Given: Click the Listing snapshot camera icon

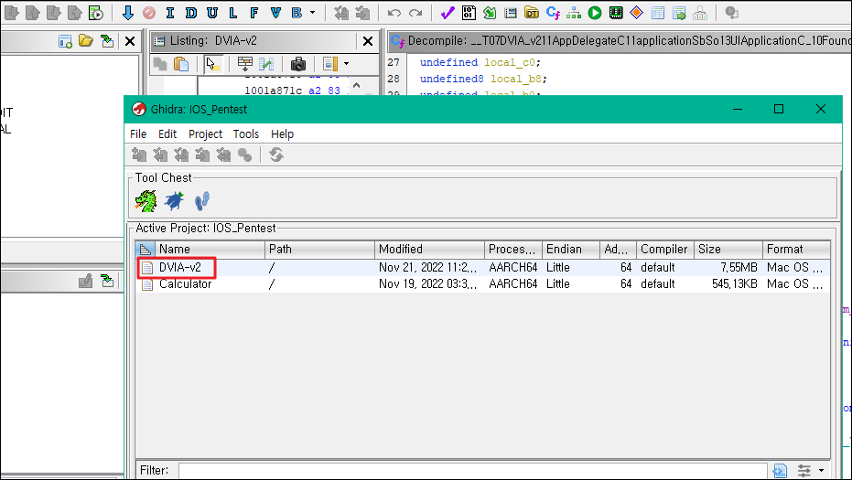Looking at the screenshot, I should (297, 64).
